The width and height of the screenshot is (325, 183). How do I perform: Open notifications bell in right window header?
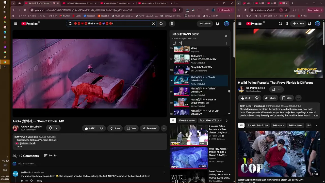(x=310, y=24)
